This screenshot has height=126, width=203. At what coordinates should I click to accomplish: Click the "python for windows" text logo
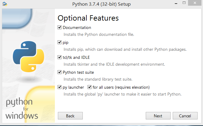pos(22,109)
